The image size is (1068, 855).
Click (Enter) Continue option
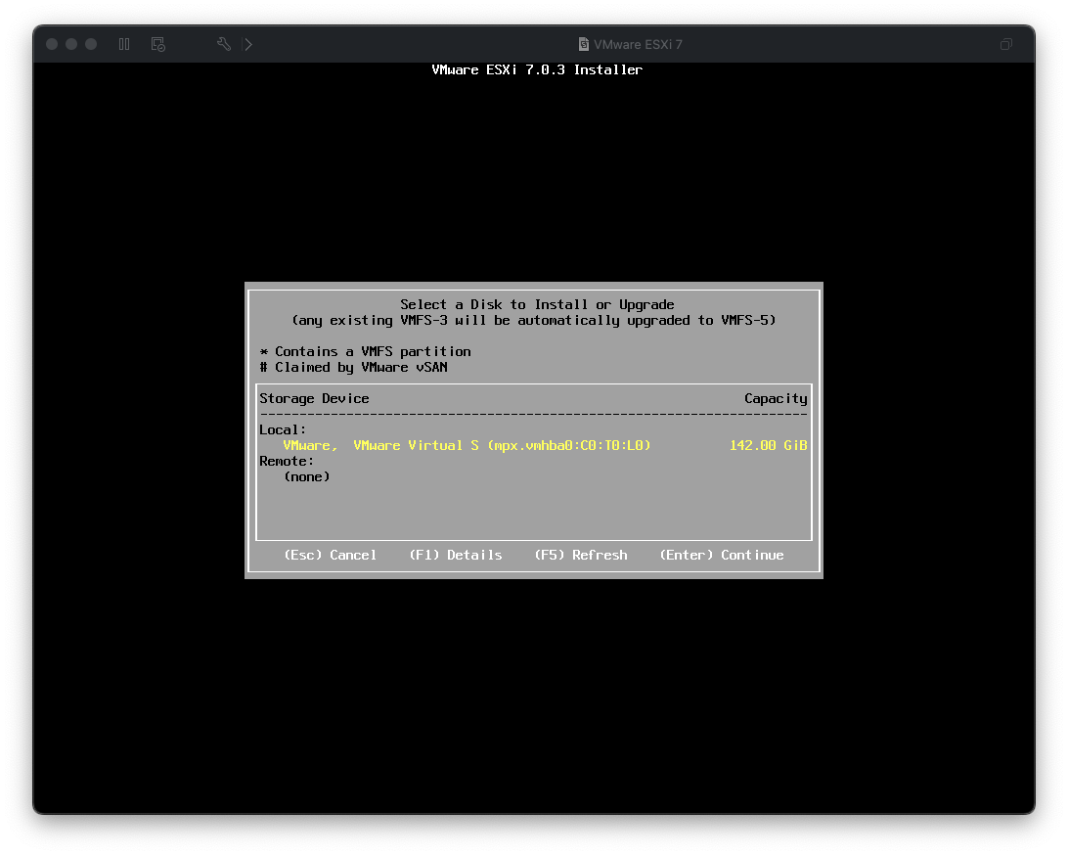coord(721,555)
